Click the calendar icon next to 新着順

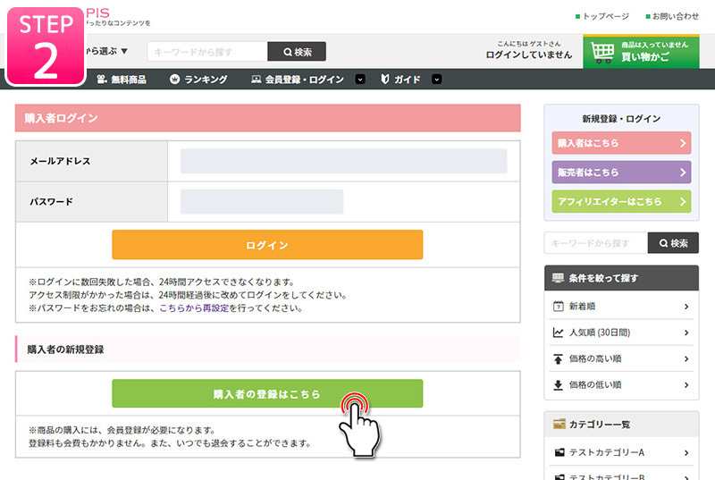coord(558,307)
